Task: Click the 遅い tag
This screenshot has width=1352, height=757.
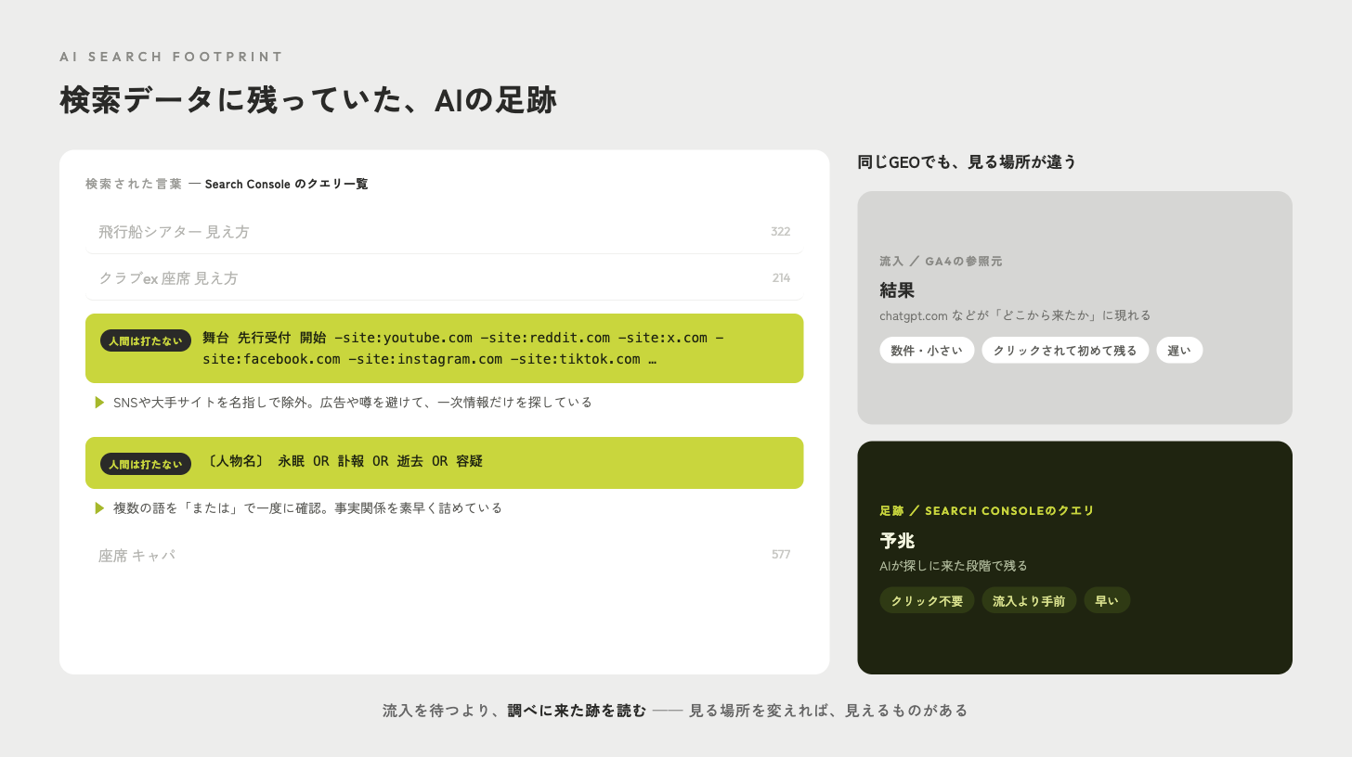Action: pyautogui.click(x=1179, y=350)
